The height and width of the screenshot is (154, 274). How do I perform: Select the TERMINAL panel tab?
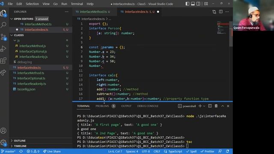tap(83, 106)
